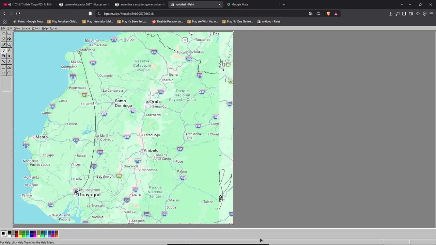Select the Brush tool

[x=9, y=50]
